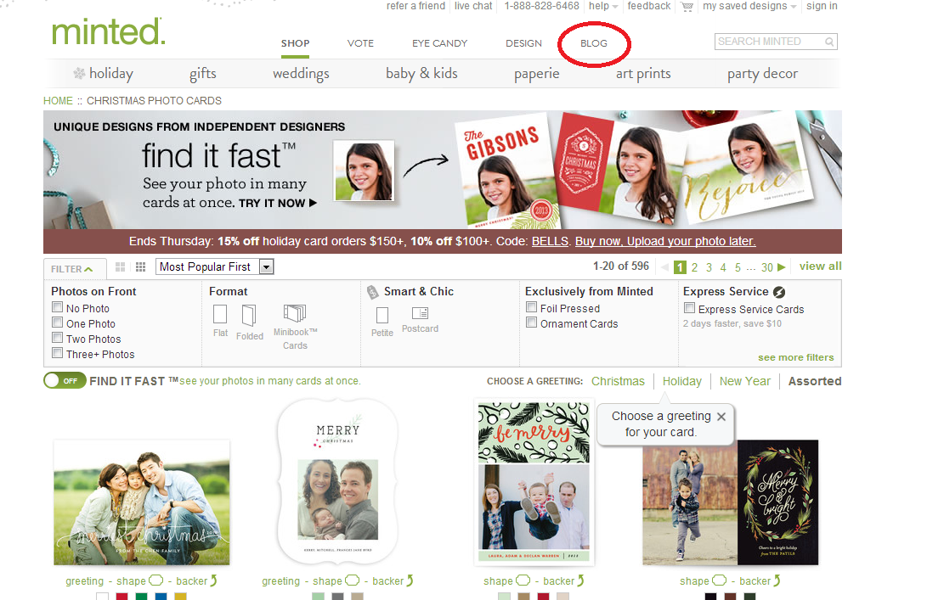Open the shopping cart icon
This screenshot has width=944, height=600.
(x=687, y=7)
